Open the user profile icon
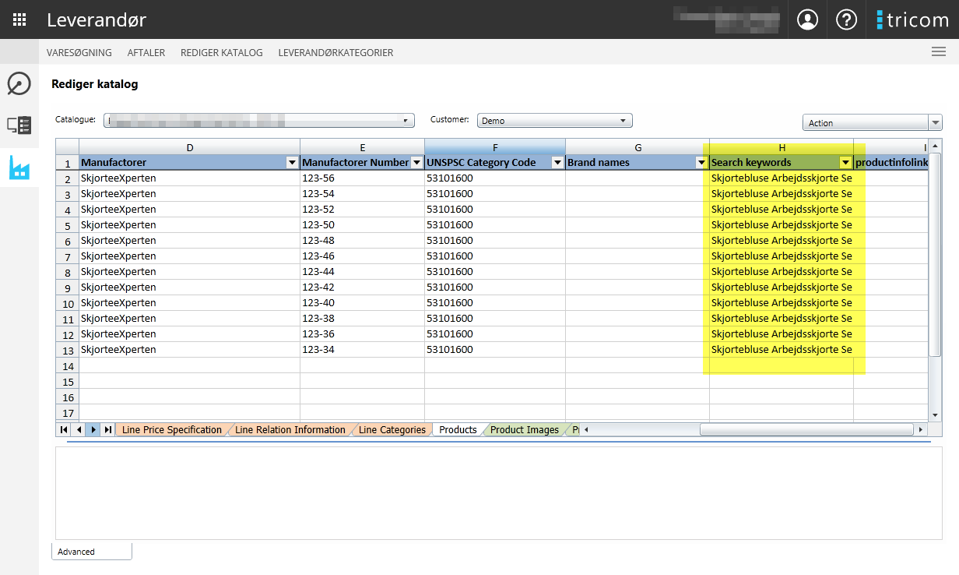The height and width of the screenshot is (575, 959). point(808,19)
